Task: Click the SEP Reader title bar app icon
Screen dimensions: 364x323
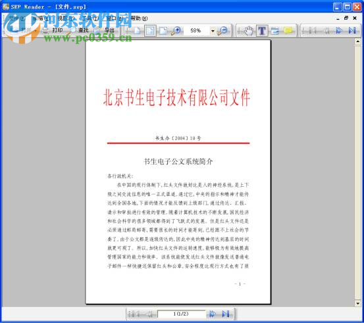Action: pyautogui.click(x=5, y=7)
